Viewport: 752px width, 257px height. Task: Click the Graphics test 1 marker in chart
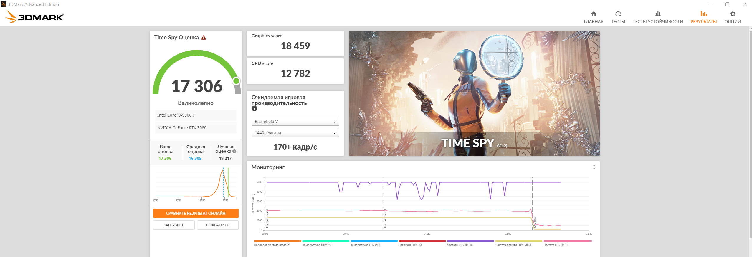tap(267, 219)
